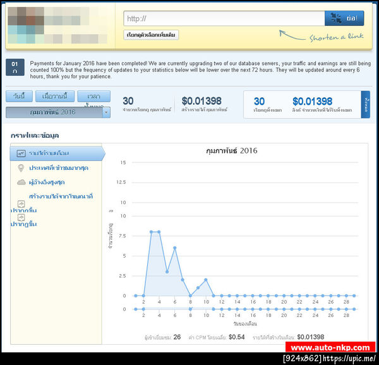This screenshot has height=365, width=379.
Task: Select the 'เมื่อวานนี้' yesterday button
Action: pyautogui.click(x=55, y=96)
